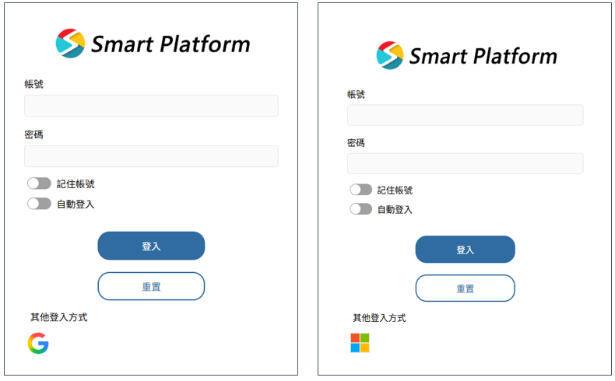Click Smart Platform logo in left panel
Viewport: 615px width, 381px height.
click(153, 44)
